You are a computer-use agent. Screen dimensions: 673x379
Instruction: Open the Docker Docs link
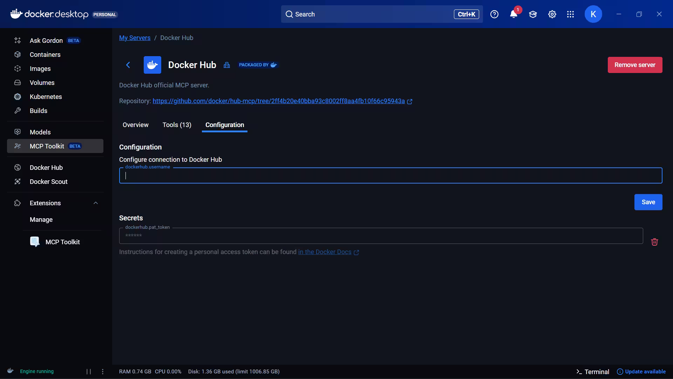pos(325,252)
